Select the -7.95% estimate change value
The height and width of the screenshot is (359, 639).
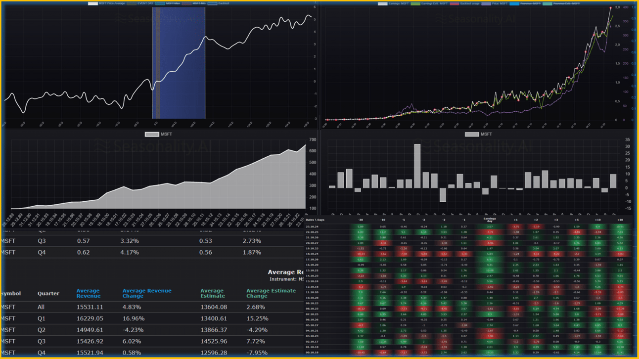(x=257, y=353)
